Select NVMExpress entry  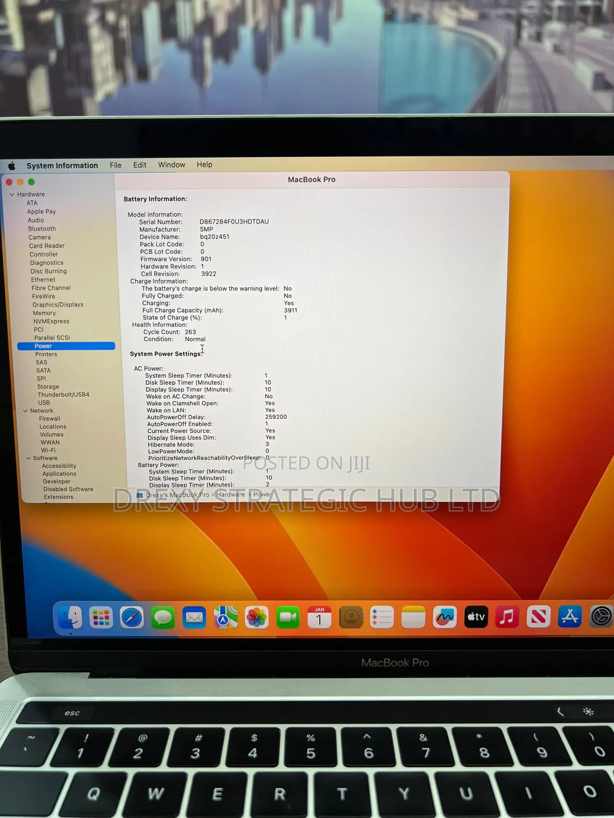[51, 321]
